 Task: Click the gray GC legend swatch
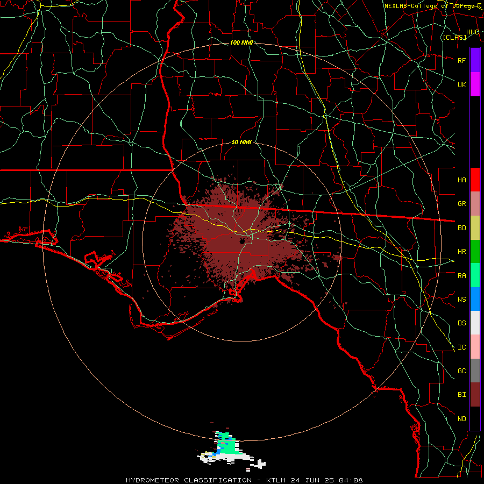coord(475,371)
